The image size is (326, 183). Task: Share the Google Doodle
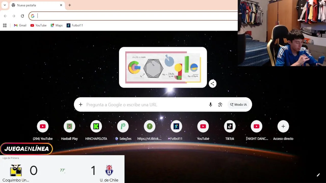click(x=212, y=84)
